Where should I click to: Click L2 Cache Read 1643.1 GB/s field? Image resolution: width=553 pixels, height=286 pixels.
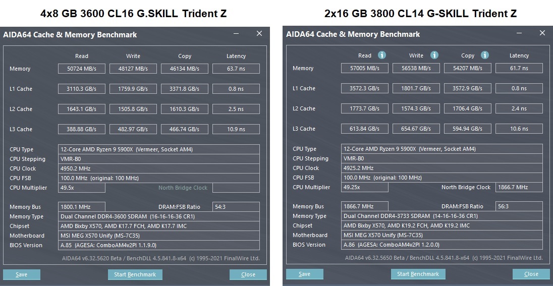[81, 109]
